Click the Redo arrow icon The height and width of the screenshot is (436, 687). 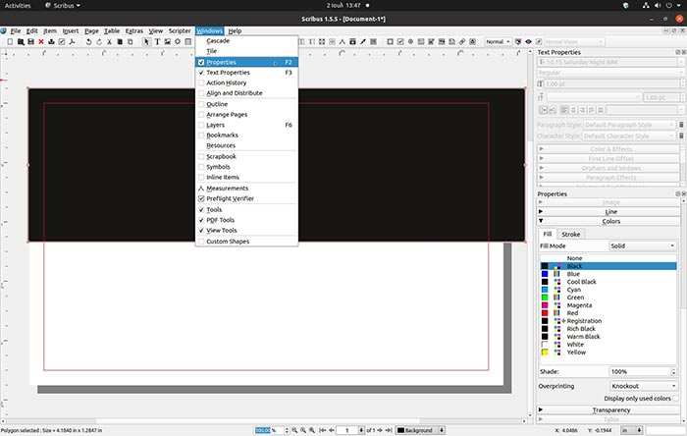(x=98, y=41)
